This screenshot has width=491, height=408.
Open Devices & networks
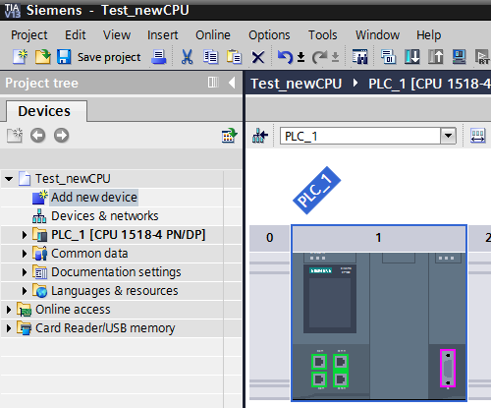click(105, 216)
